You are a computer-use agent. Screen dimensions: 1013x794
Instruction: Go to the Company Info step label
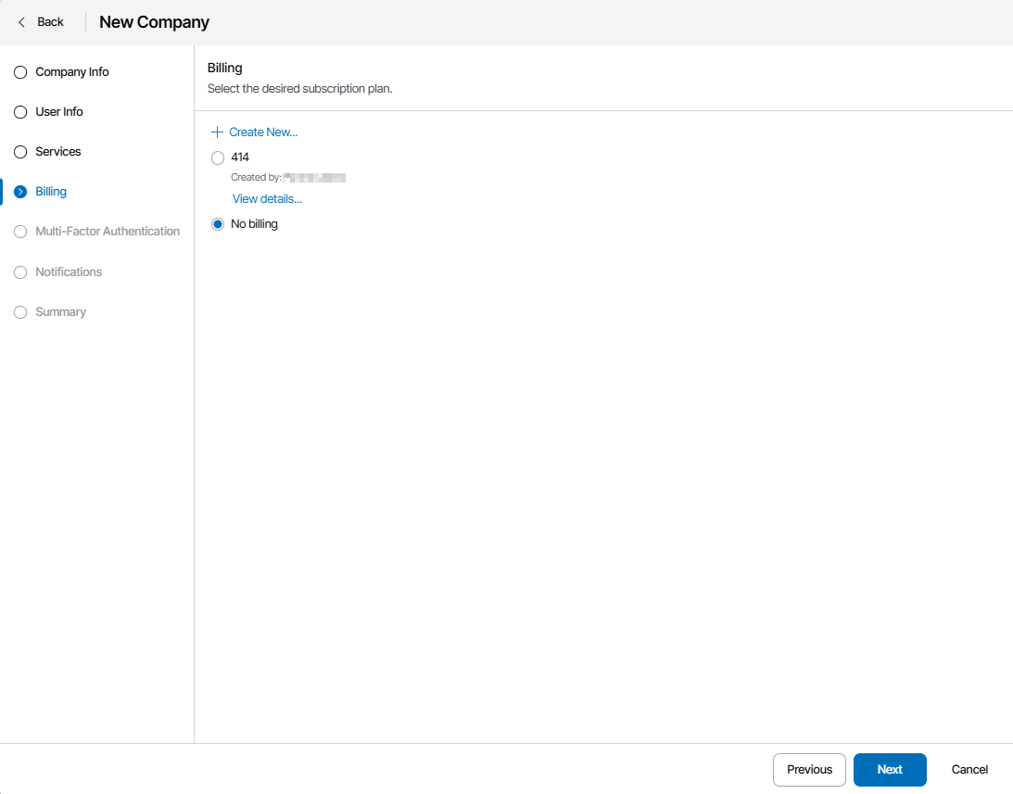click(x=72, y=72)
